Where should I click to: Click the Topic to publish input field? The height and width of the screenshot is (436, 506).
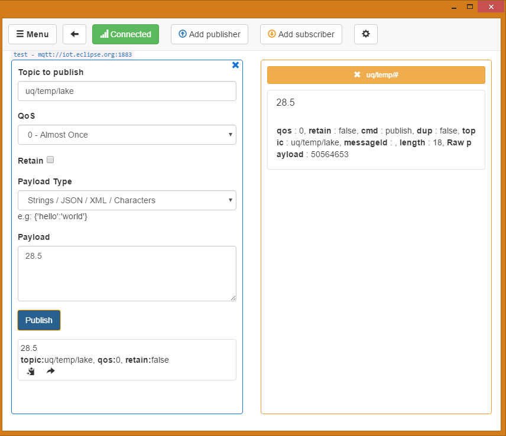[x=127, y=91]
